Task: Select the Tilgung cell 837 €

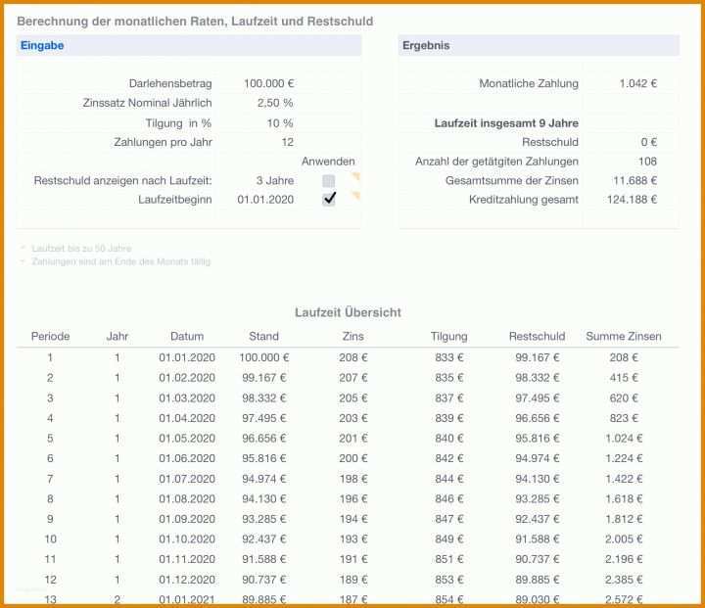Action: (x=449, y=398)
